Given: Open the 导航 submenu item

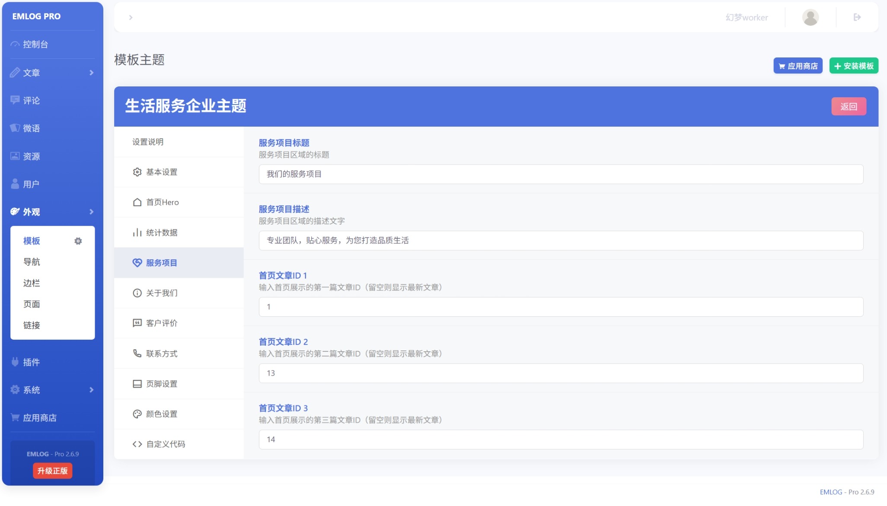Looking at the screenshot, I should [x=32, y=262].
